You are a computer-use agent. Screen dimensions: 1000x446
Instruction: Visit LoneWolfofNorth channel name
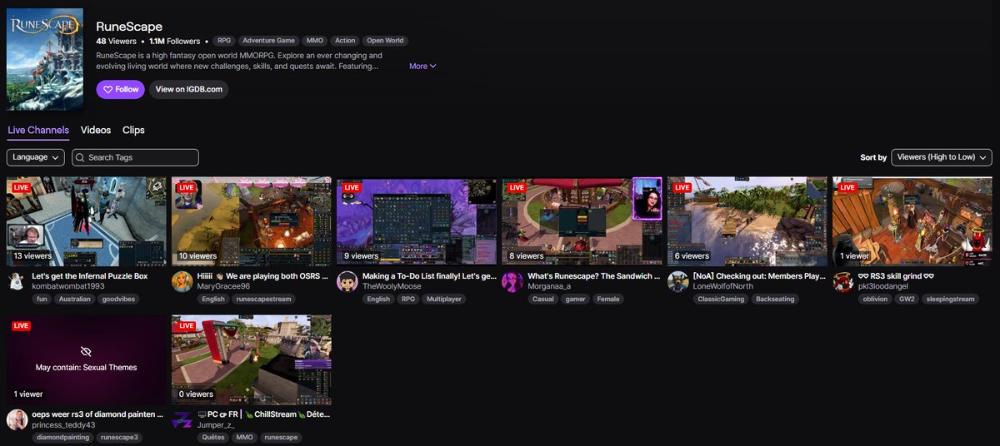[x=723, y=286]
